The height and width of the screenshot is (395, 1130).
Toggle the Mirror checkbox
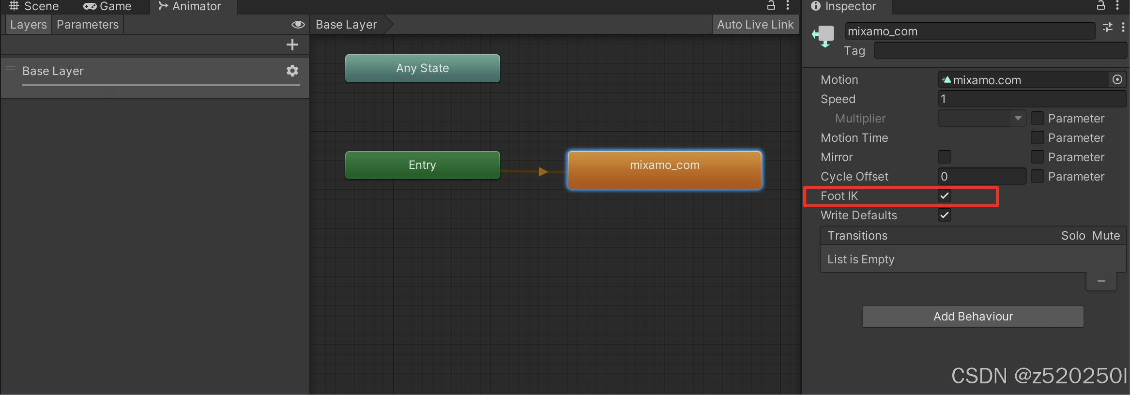point(944,157)
